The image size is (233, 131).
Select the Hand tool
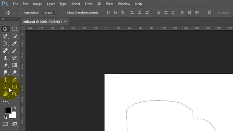tap(5, 94)
